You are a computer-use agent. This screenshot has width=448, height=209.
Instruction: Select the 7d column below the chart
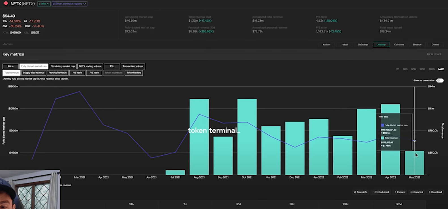click(185, 204)
